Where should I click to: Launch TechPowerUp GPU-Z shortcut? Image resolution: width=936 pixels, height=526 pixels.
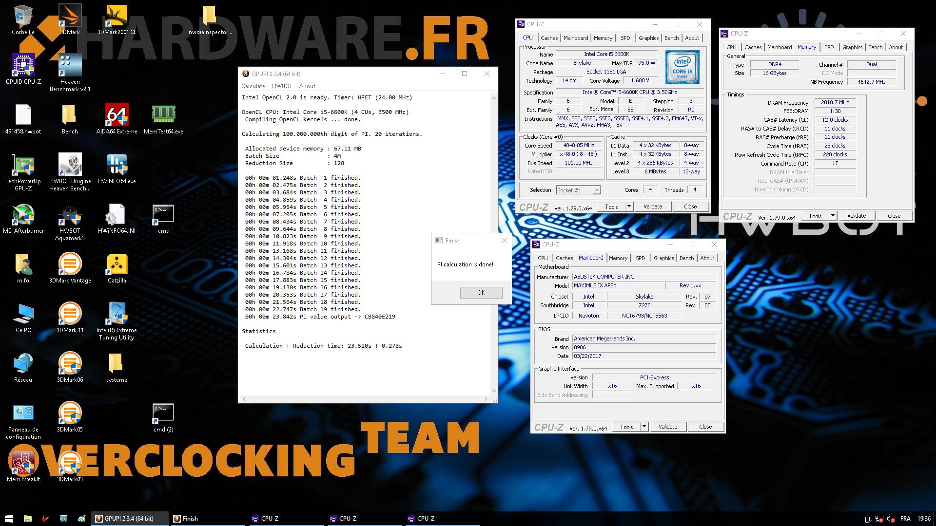point(23,171)
